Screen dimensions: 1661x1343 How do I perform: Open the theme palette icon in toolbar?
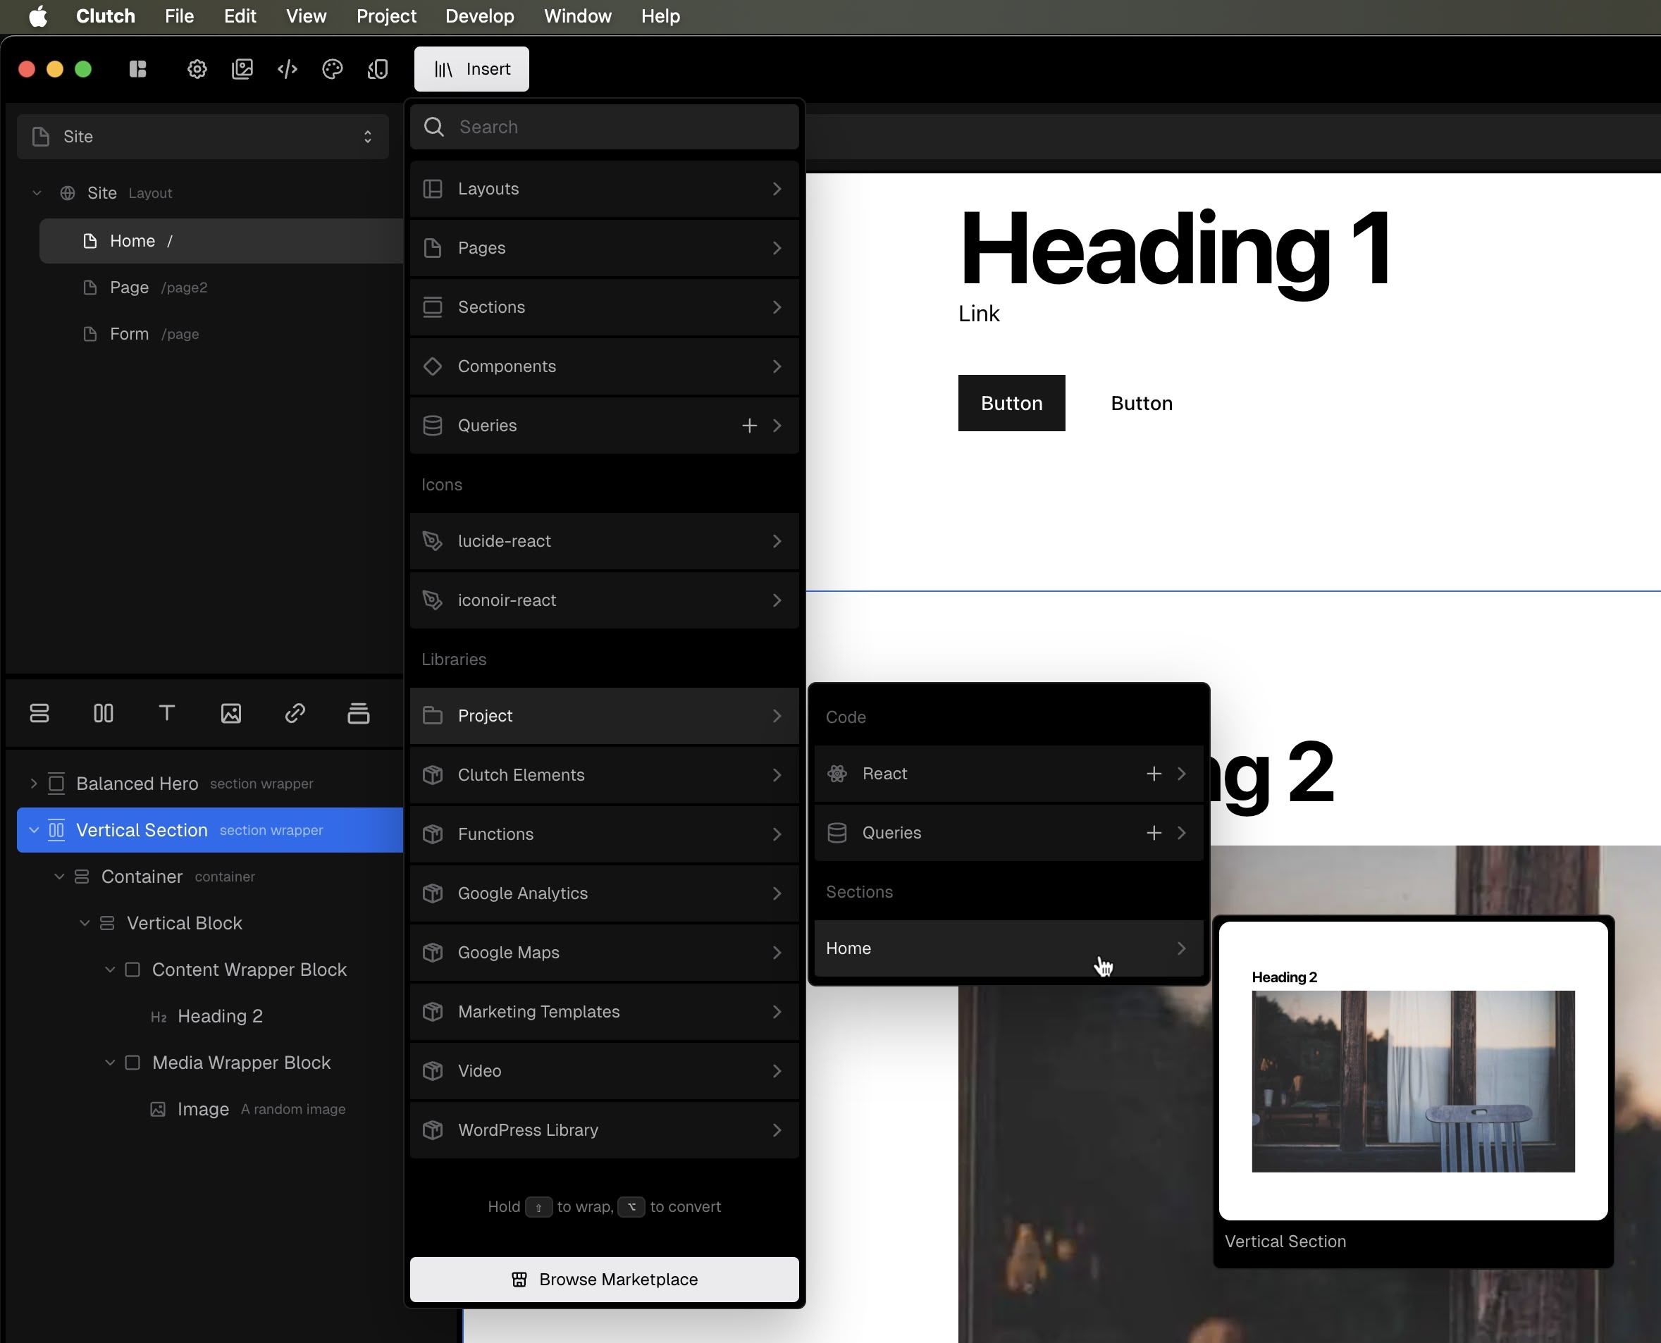(333, 70)
